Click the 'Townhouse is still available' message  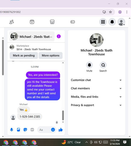42,89
